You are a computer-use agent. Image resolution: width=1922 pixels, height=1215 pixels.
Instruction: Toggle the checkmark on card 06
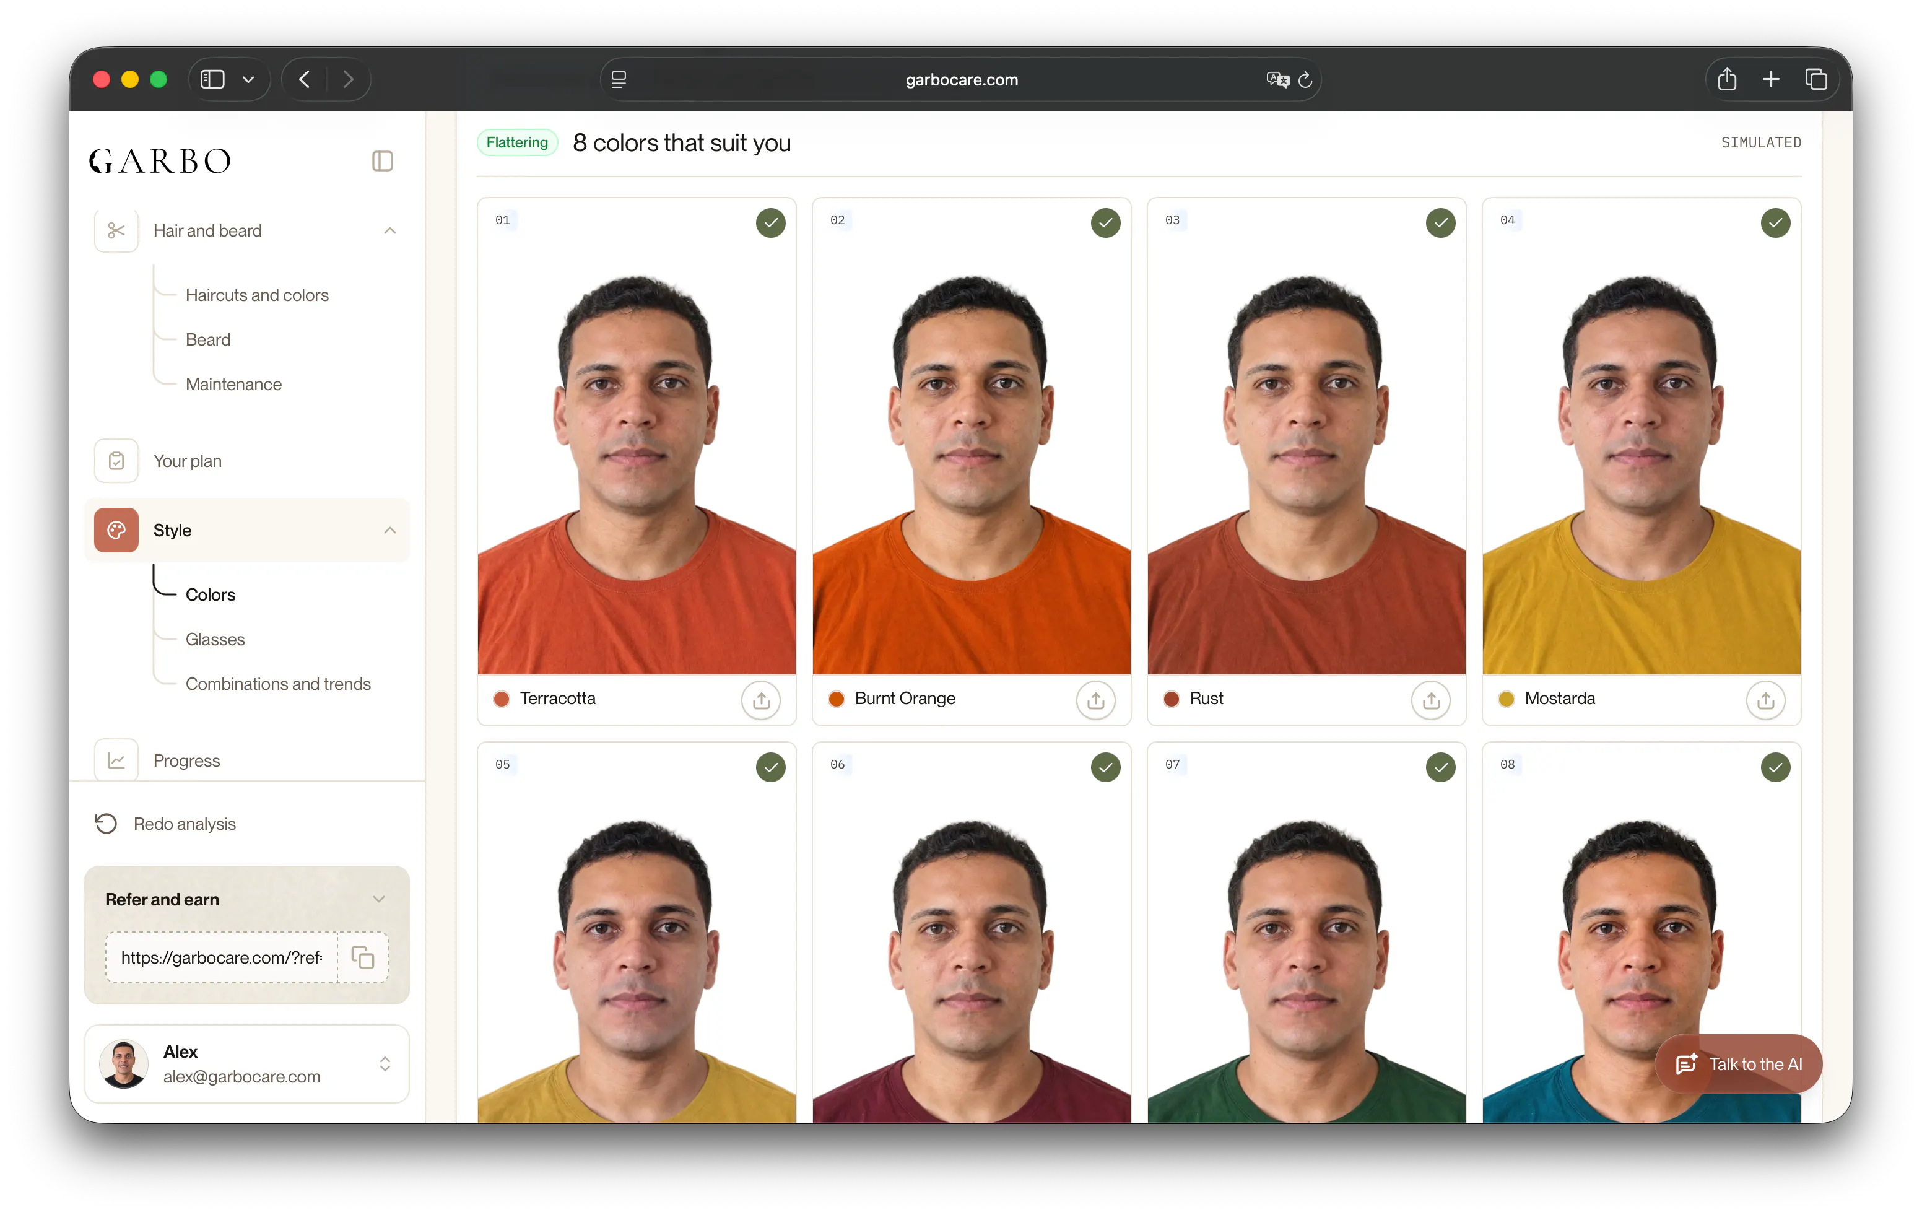pos(1105,768)
